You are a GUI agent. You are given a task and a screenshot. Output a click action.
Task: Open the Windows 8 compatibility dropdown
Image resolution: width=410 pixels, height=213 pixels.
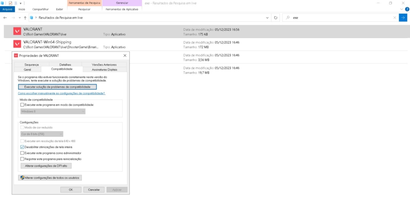coord(53,111)
